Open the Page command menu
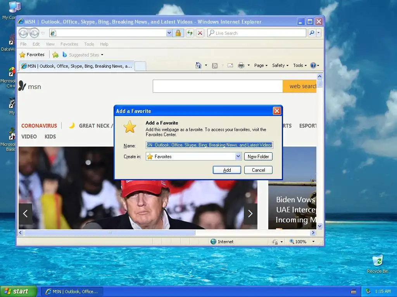The width and height of the screenshot is (397, 297). pyautogui.click(x=261, y=65)
